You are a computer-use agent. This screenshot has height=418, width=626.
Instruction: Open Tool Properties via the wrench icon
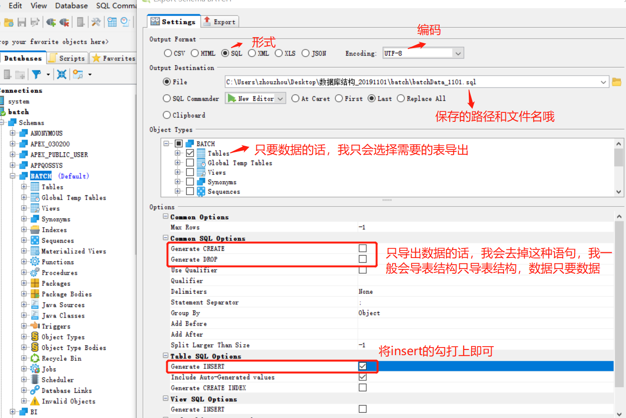tap(95, 21)
